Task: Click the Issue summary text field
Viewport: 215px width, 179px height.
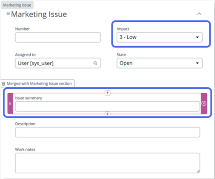Action: 107,106
